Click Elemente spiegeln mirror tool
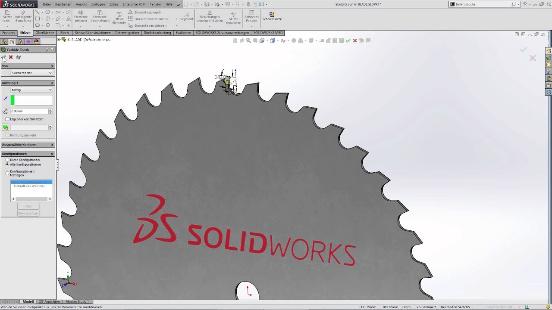552x310 pixels. tap(144, 12)
